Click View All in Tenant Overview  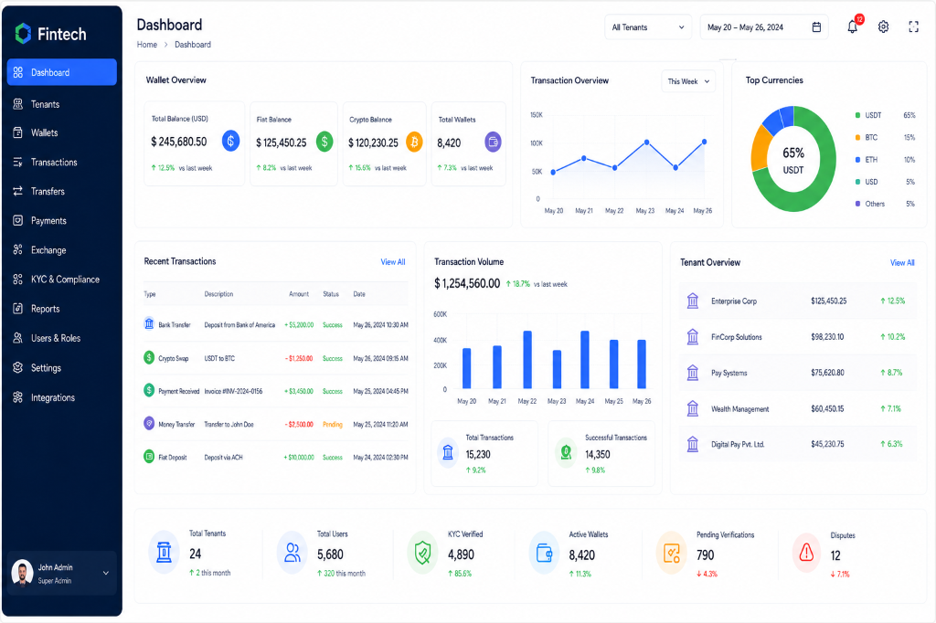click(902, 262)
